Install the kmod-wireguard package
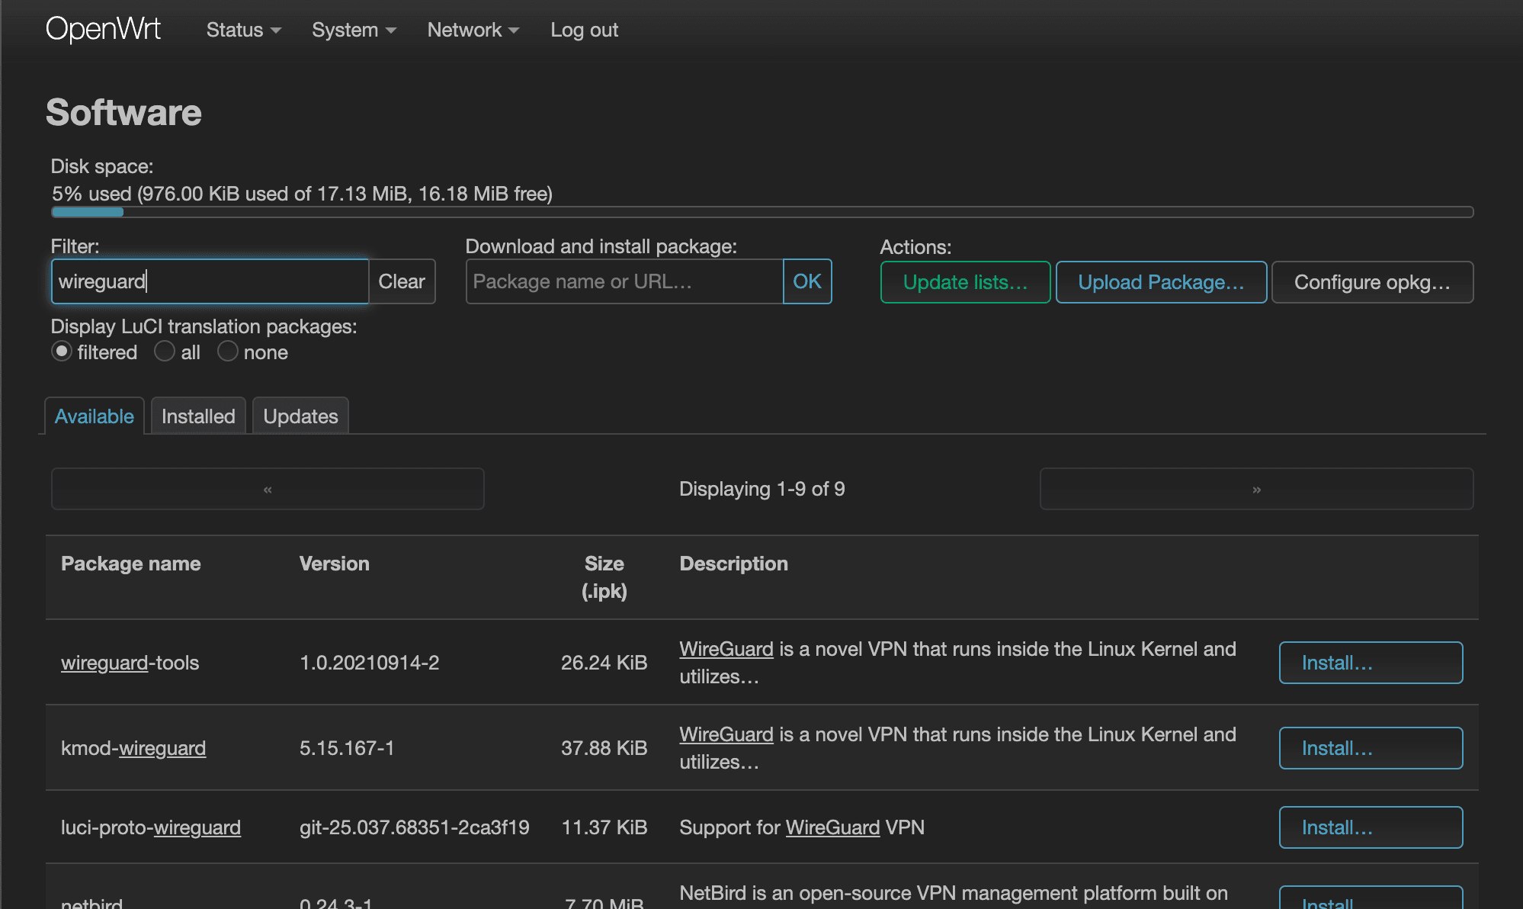The image size is (1523, 909). coord(1371,748)
